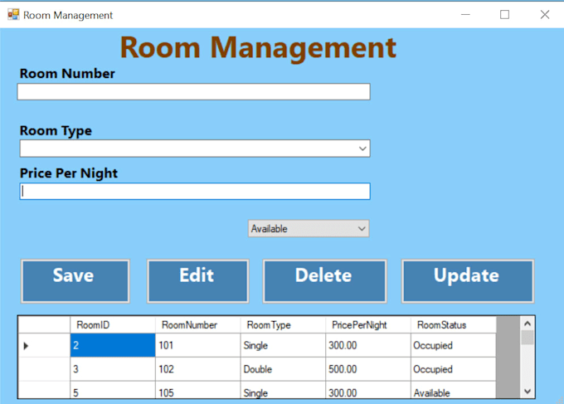Image resolution: width=564 pixels, height=404 pixels.
Task: Click the Occupied status cell for room 102
Action: tap(453, 369)
